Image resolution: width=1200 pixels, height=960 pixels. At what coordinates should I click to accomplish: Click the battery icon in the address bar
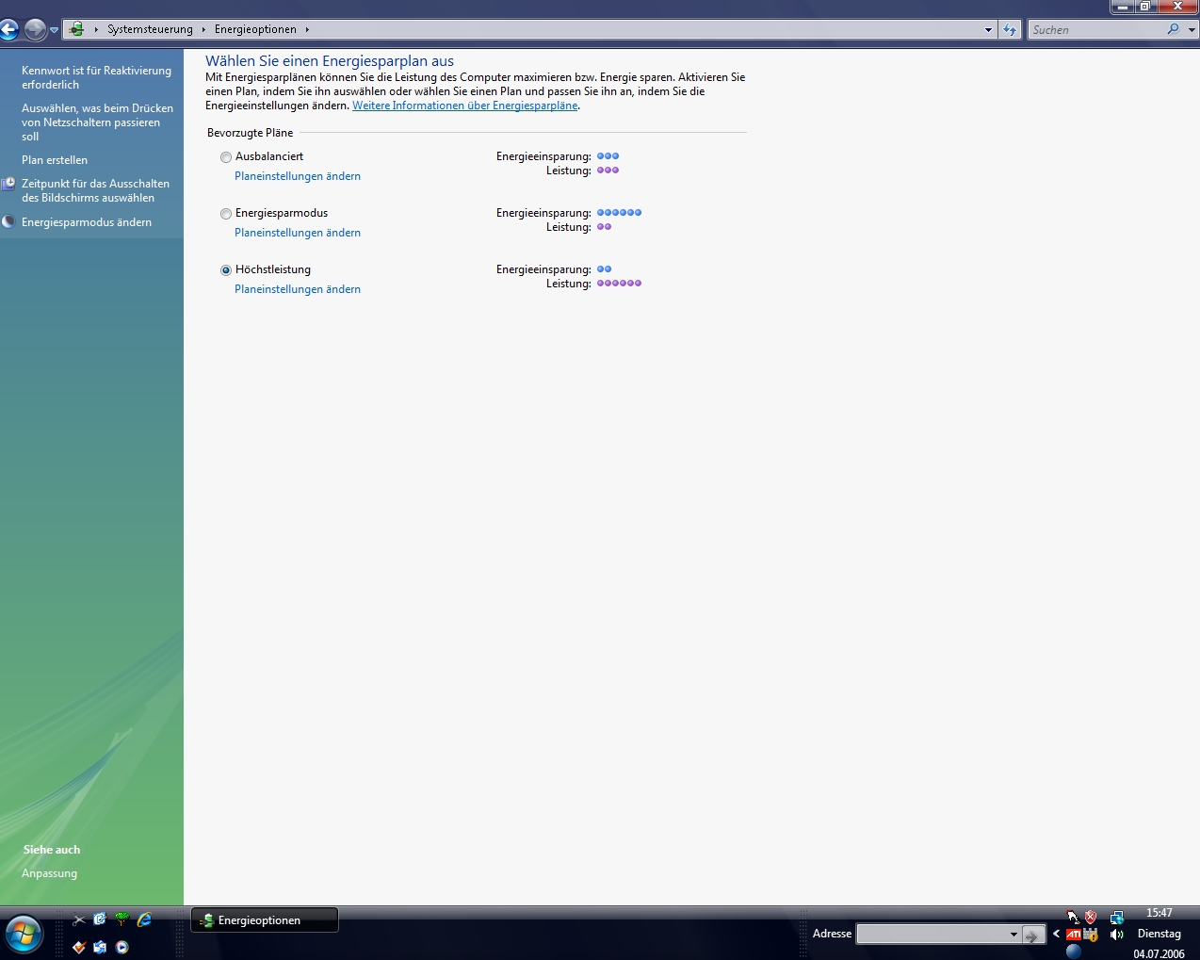pos(76,29)
